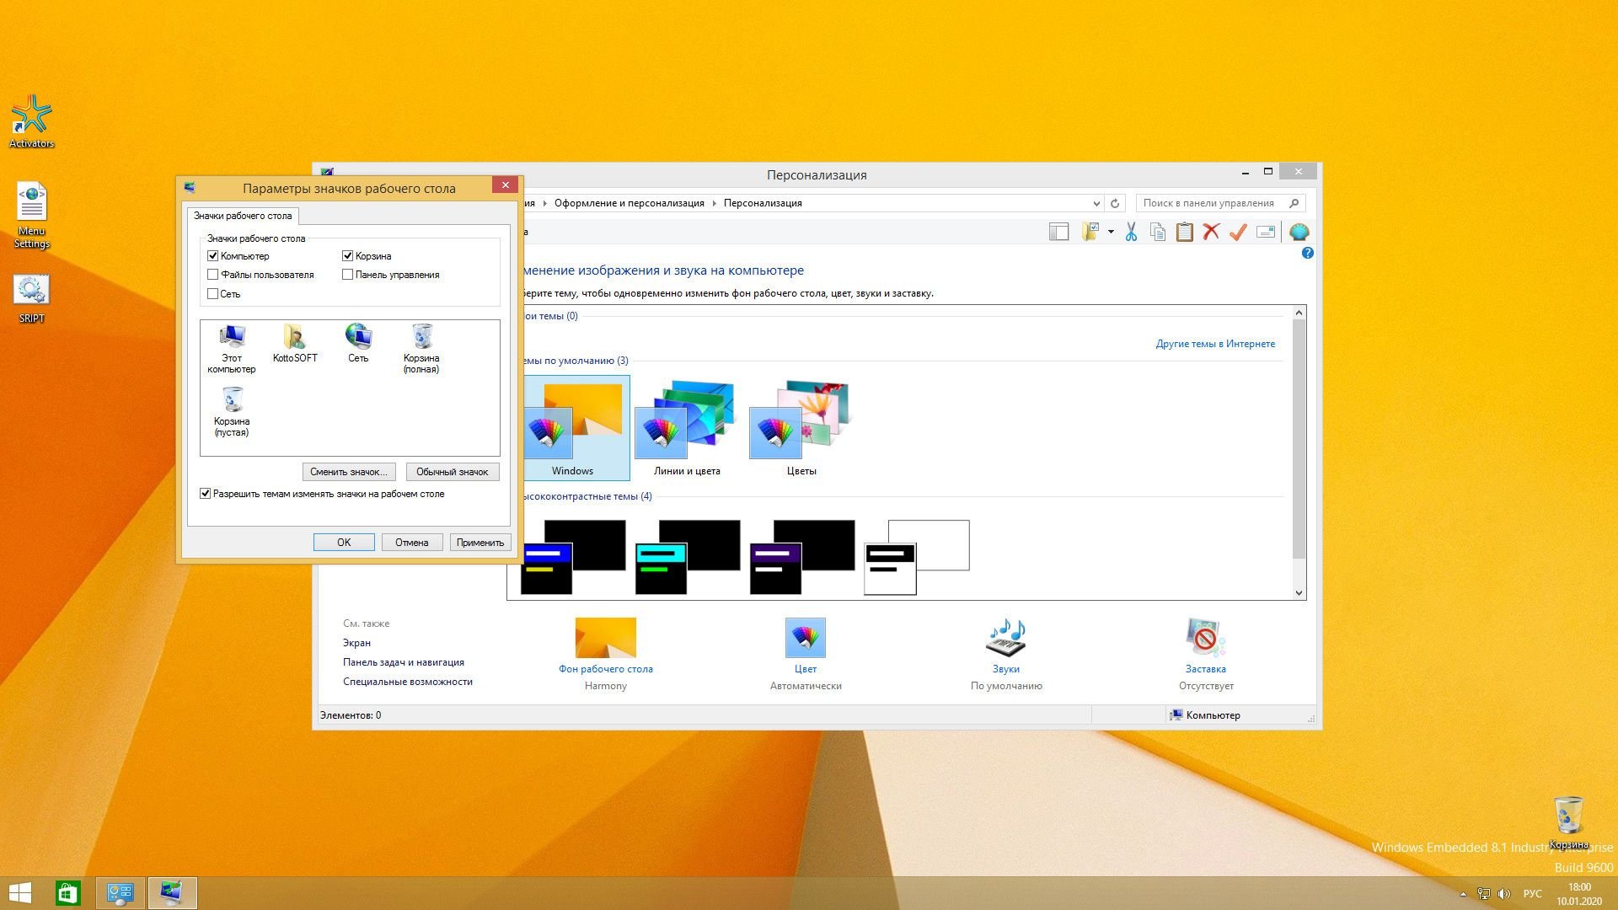Select the Значки рабочего стола tab
Image resolution: width=1618 pixels, height=910 pixels.
pos(243,216)
